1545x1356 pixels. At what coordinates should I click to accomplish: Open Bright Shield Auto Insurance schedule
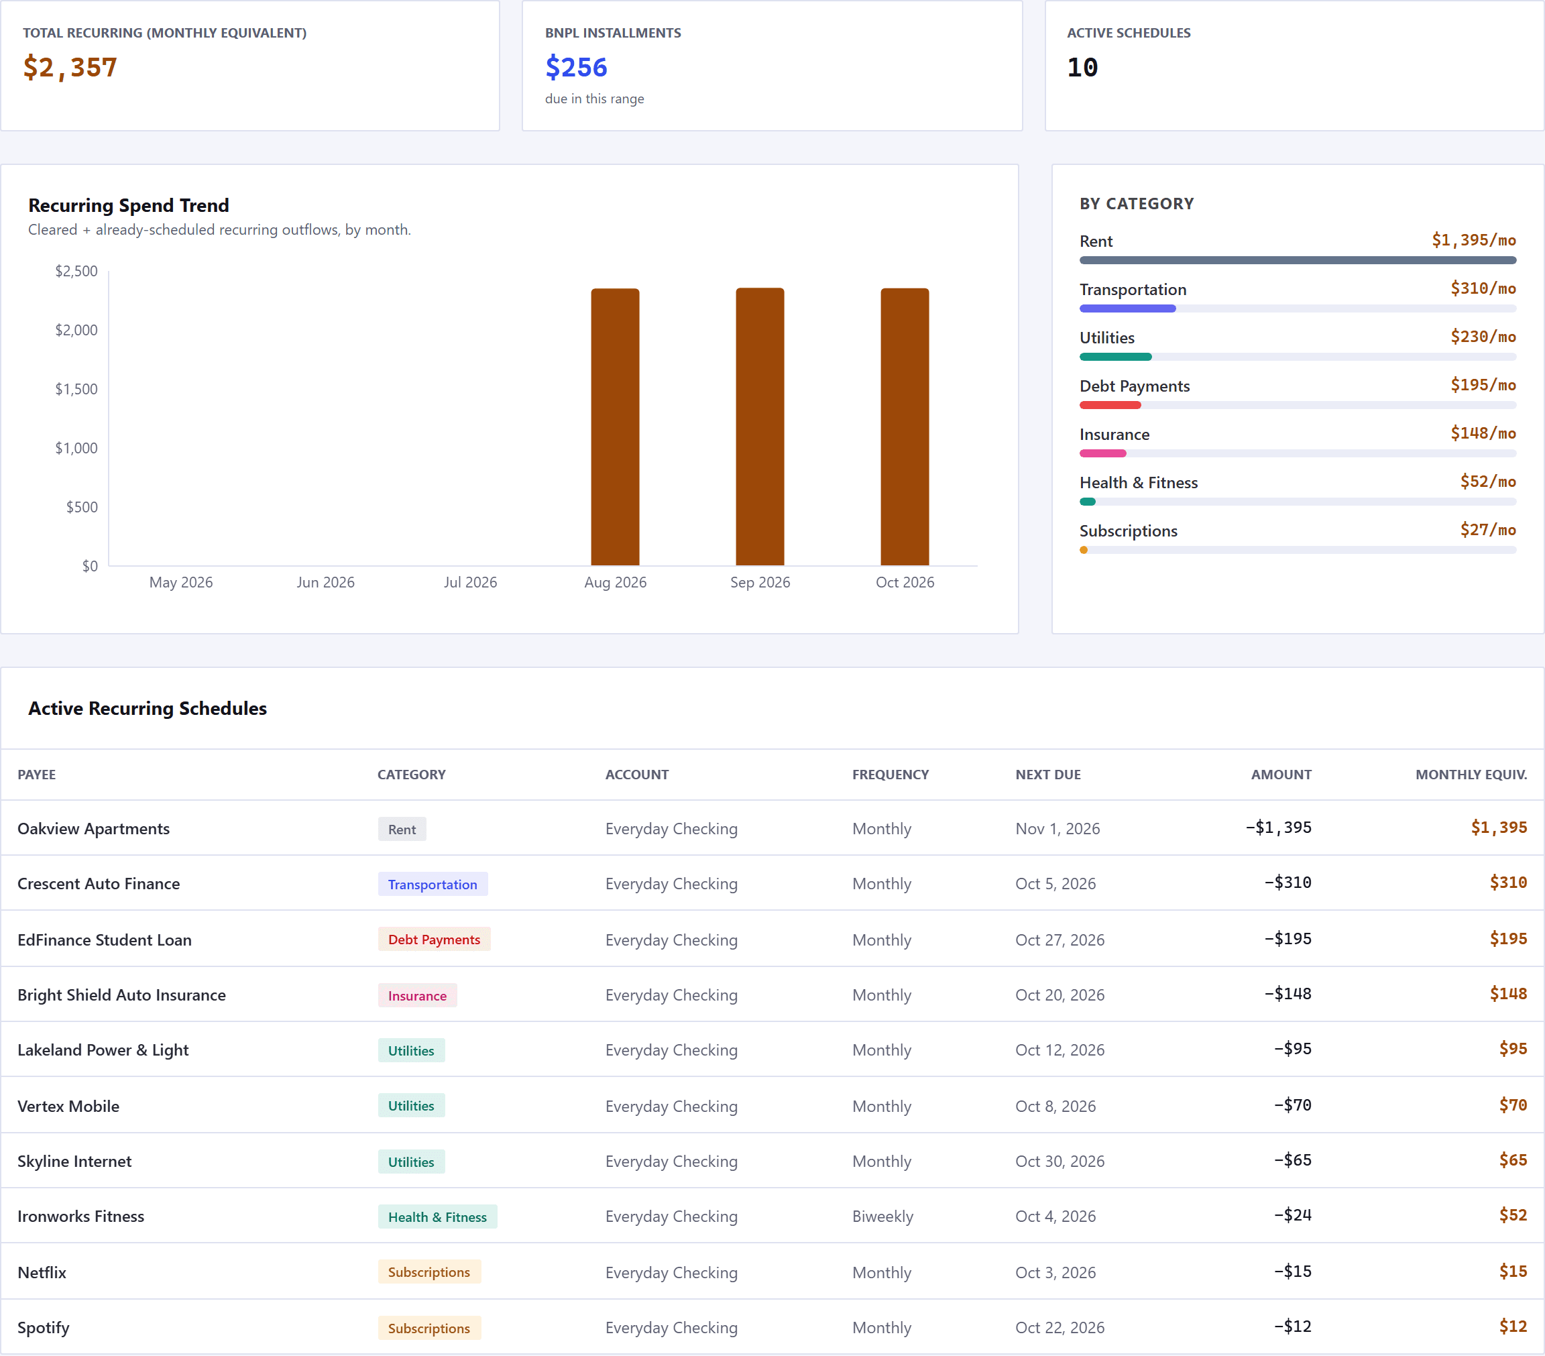pyautogui.click(x=772, y=994)
